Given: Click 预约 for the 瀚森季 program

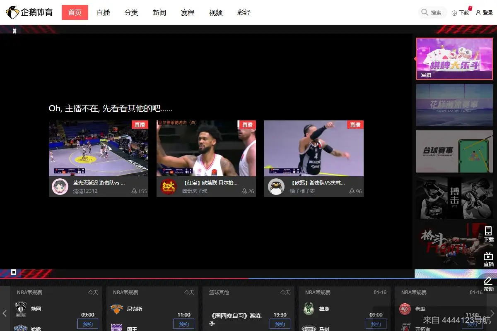Looking at the screenshot, I should (280, 324).
